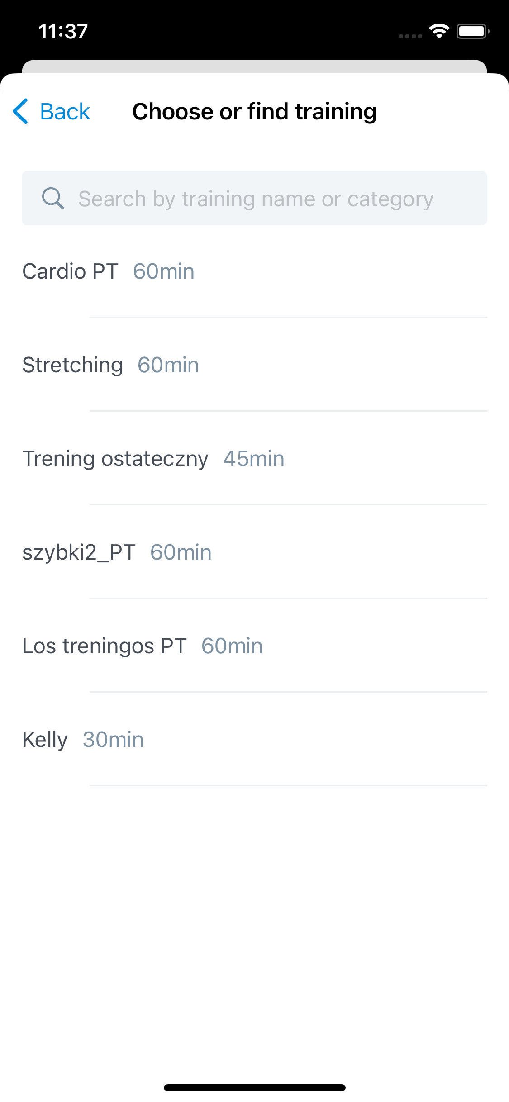This screenshot has width=509, height=1102.
Task: Click the 45min duration label
Action: (x=254, y=459)
